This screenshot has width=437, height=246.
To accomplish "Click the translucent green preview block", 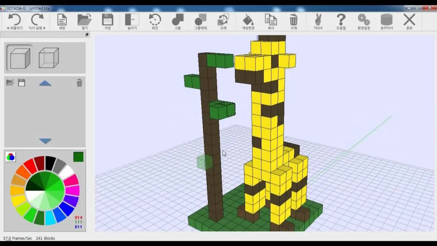I will 205,162.
